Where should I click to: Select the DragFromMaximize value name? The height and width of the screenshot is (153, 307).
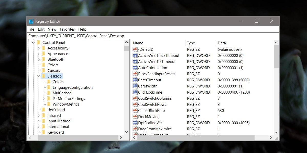[155, 129]
